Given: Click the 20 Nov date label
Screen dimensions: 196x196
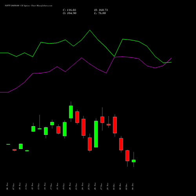Looking at the screenshot, I should point(70,186).
